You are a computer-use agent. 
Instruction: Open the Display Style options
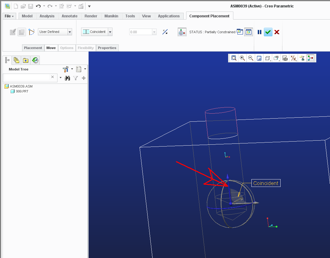268,58
